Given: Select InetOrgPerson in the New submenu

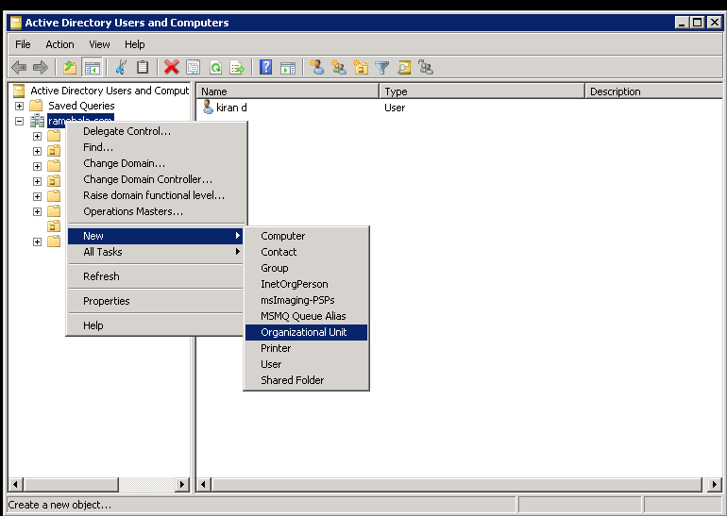Looking at the screenshot, I should (x=307, y=284).
